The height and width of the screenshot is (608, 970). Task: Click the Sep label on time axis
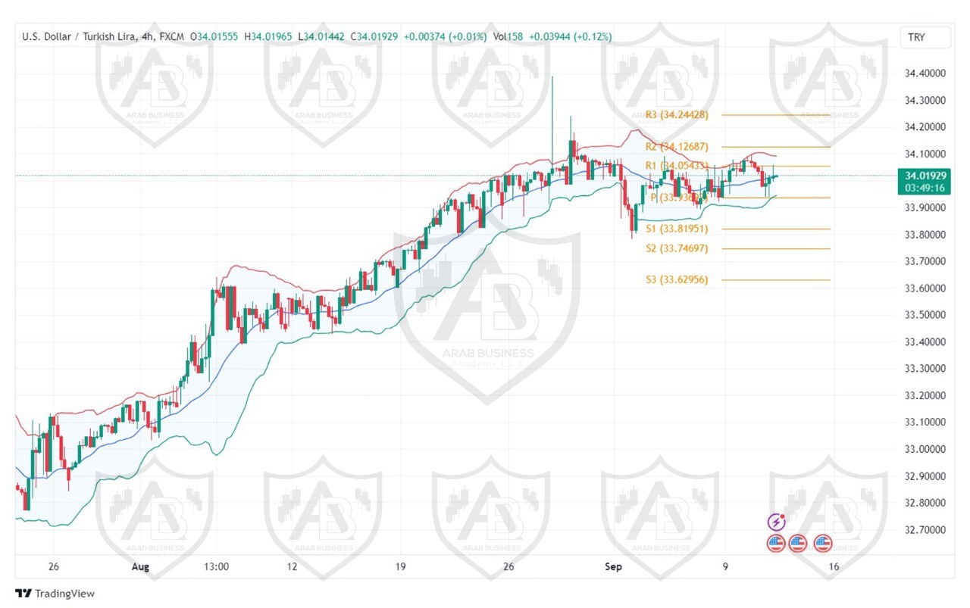613,566
